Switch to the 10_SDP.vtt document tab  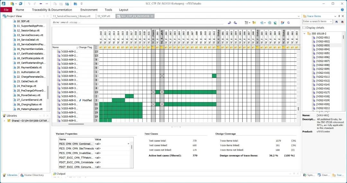[104, 16]
